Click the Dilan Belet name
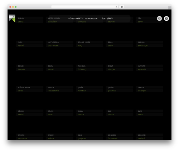This screenshot has width=179, height=151. click(59, 113)
